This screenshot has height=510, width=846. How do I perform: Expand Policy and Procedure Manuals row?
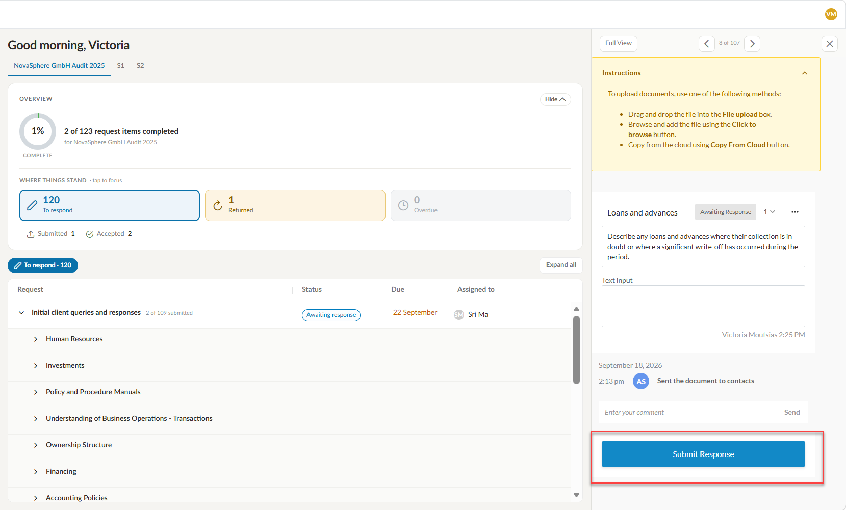[36, 392]
